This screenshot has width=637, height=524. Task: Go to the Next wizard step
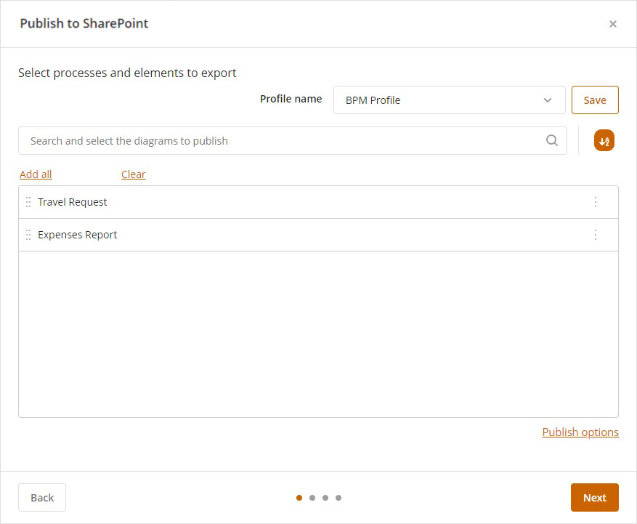(594, 498)
